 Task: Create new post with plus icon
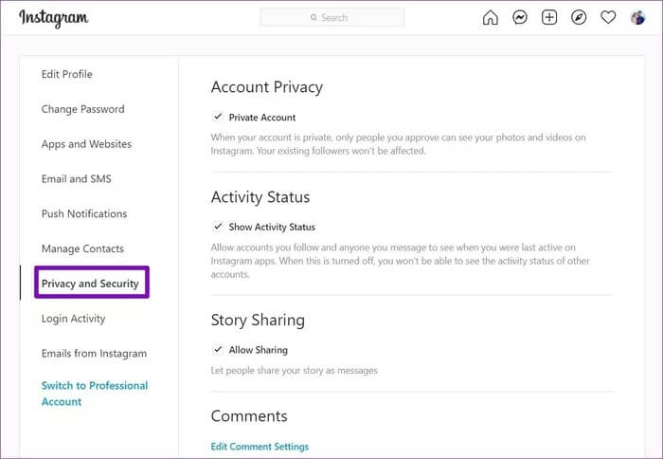pyautogui.click(x=549, y=17)
